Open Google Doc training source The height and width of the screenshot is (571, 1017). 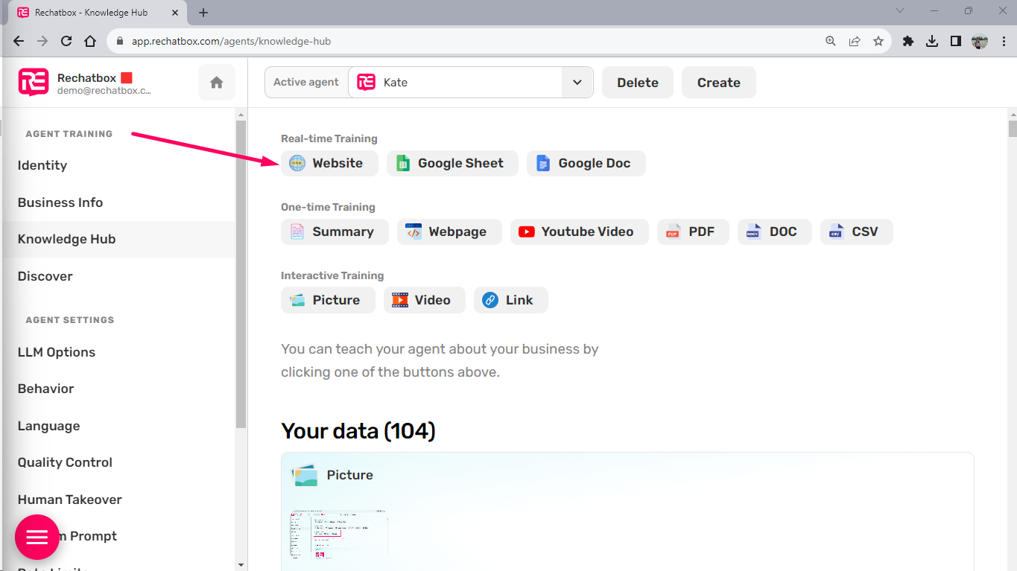[586, 163]
